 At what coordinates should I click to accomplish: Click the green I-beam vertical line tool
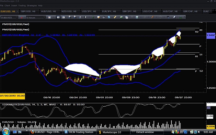(93, 17)
